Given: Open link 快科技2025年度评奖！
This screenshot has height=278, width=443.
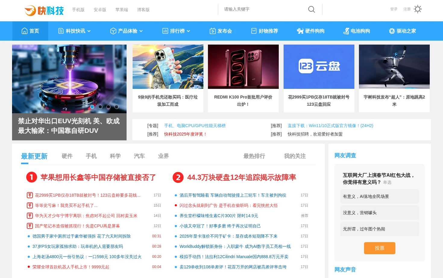Looking at the screenshot, I should pos(186,134).
